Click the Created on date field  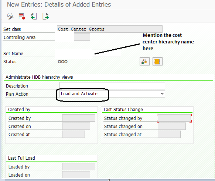coord(76,126)
